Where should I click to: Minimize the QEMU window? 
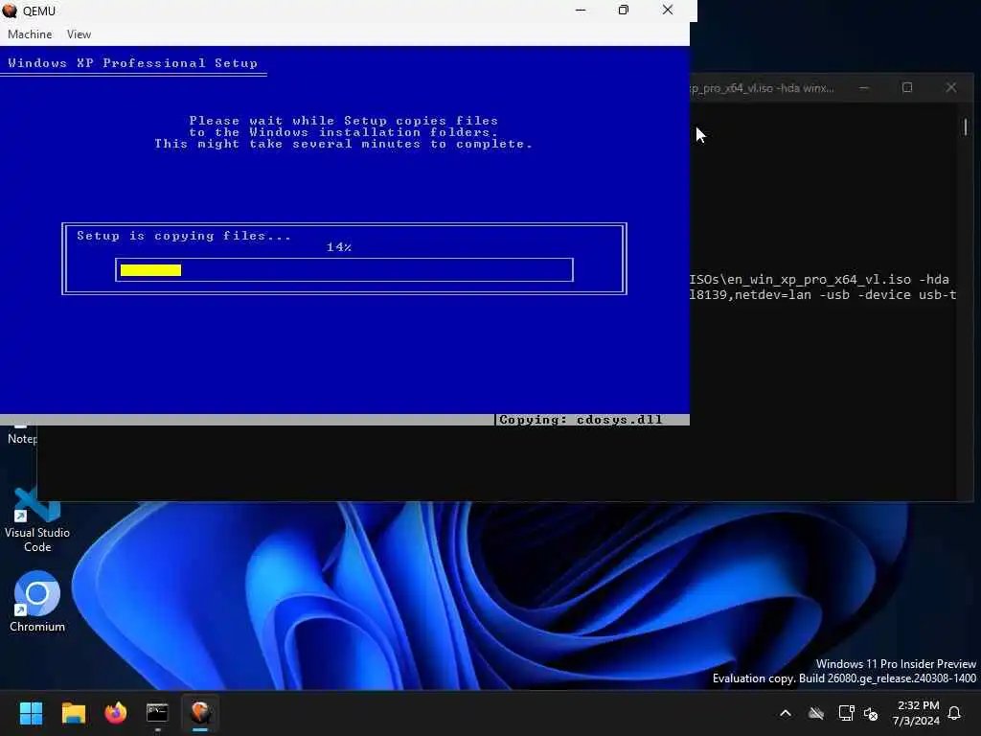[x=581, y=10]
